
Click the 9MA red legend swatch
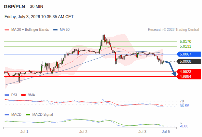tap(23, 95)
